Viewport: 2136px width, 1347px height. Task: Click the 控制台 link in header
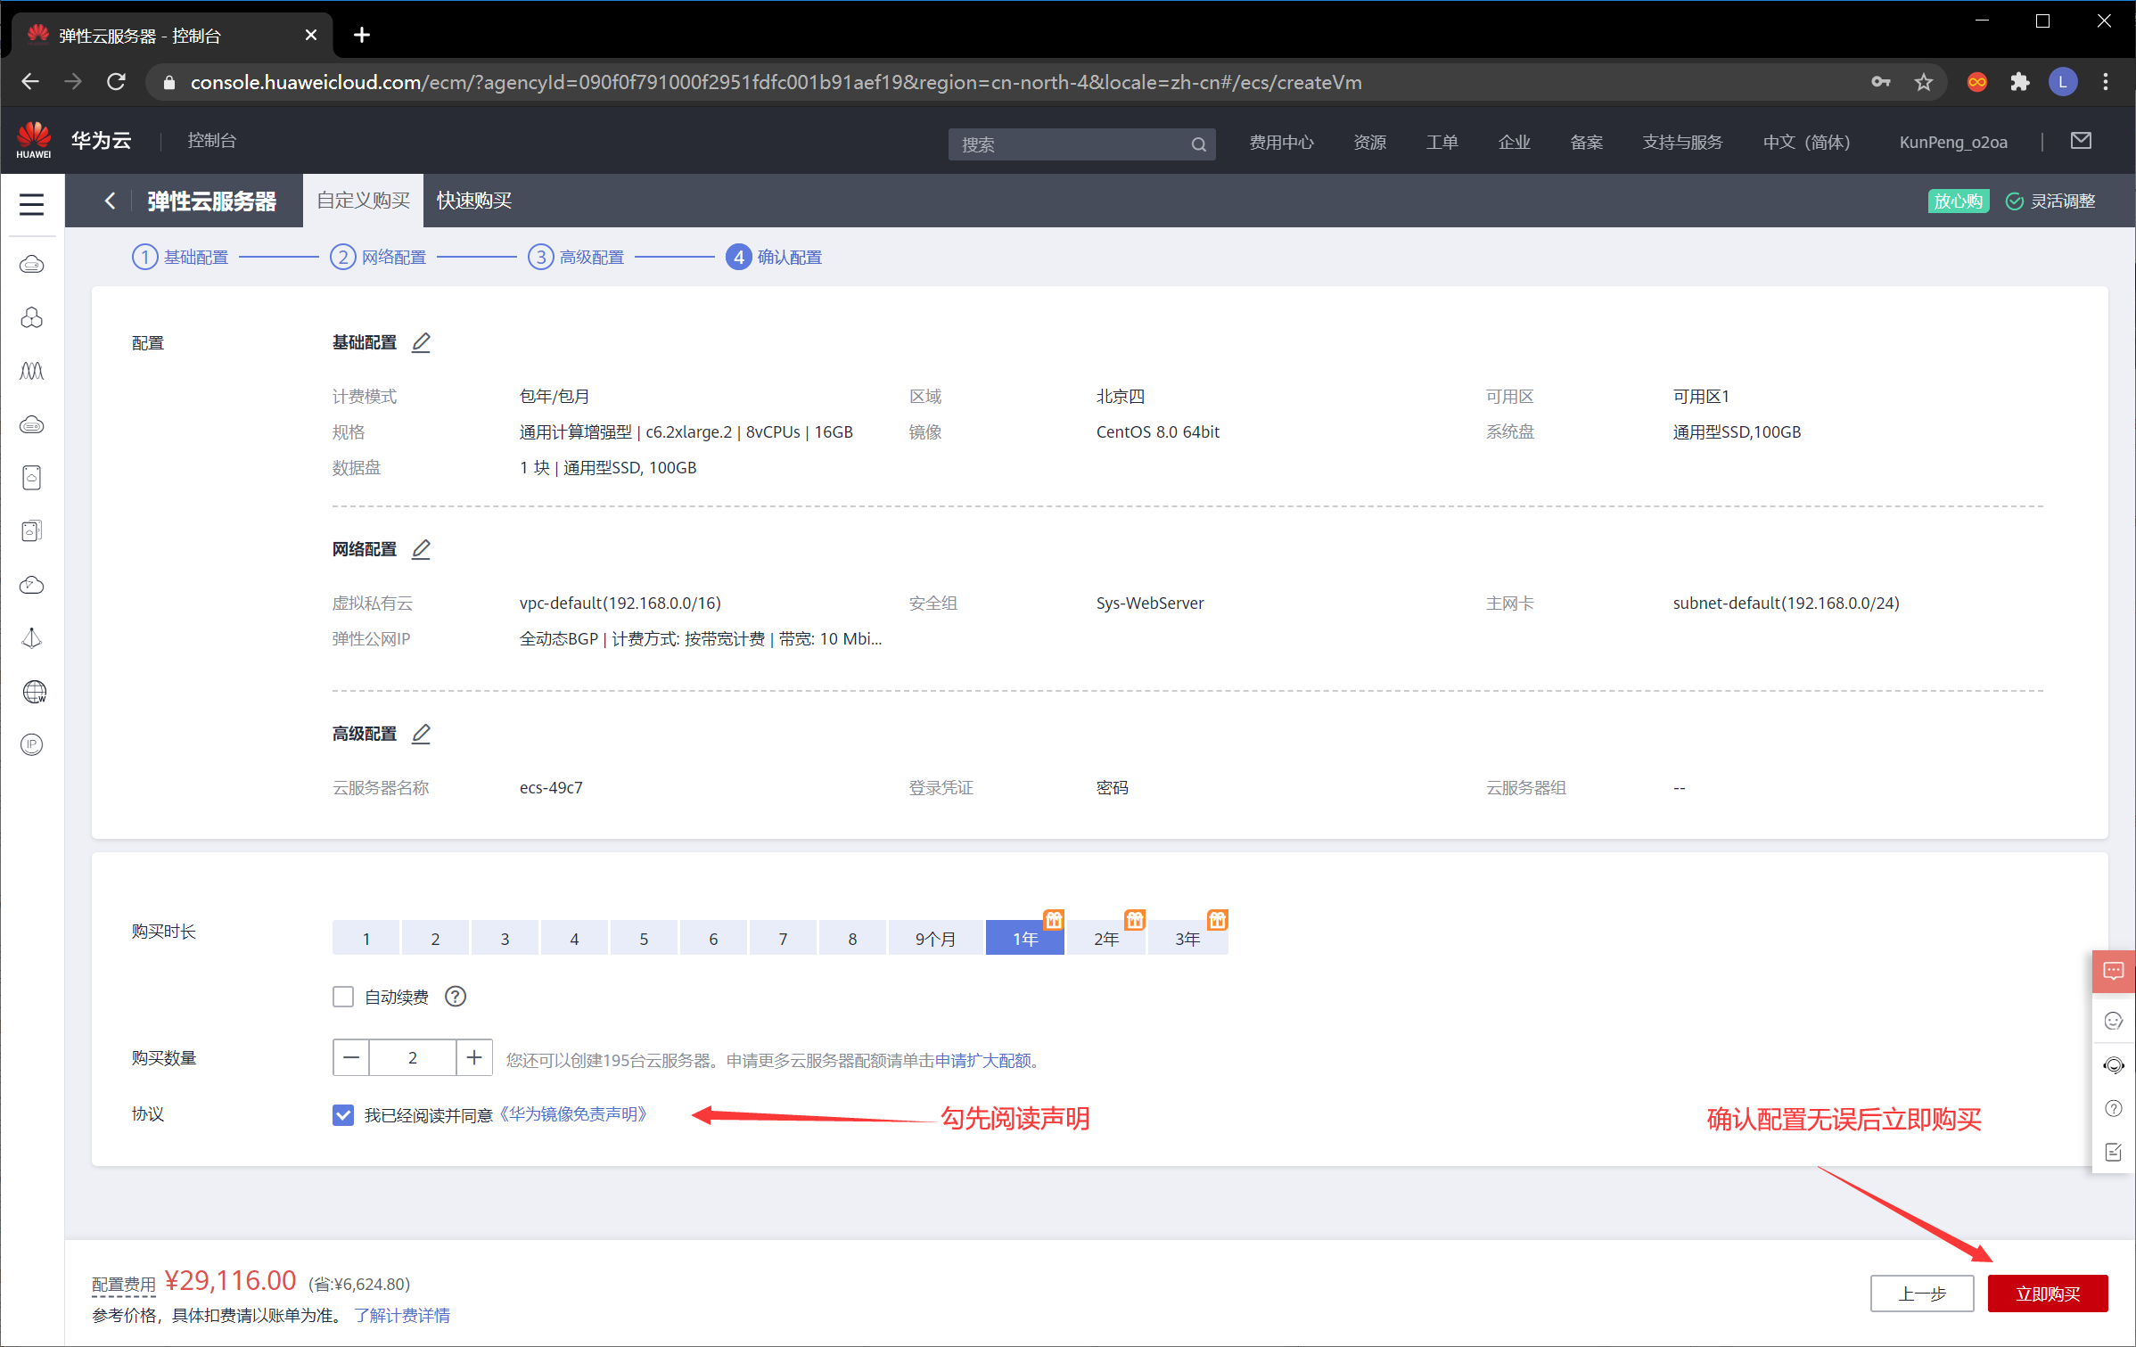[x=211, y=140]
